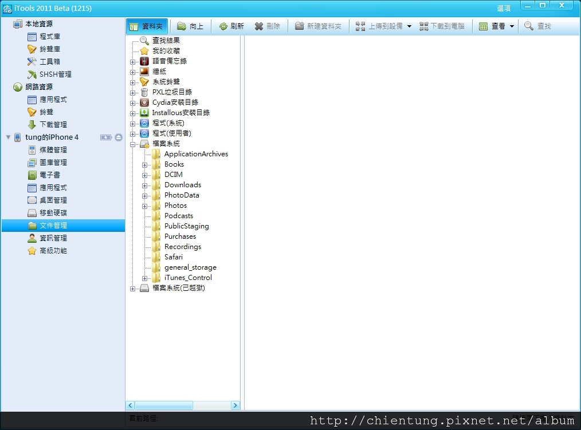Collapse the tung的iPhone 4 device tree
Image resolution: width=581 pixels, height=430 pixels.
coord(8,137)
